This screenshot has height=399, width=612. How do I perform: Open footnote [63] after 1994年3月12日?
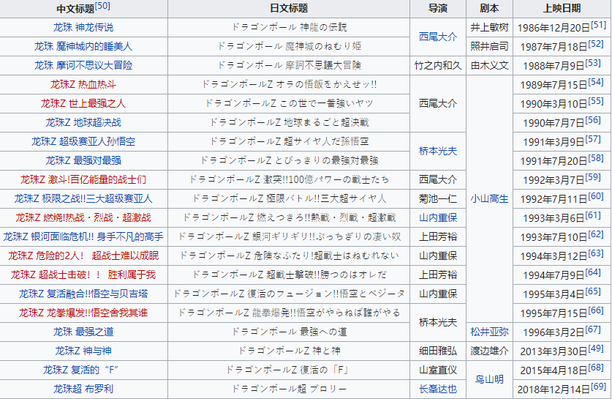point(596,253)
